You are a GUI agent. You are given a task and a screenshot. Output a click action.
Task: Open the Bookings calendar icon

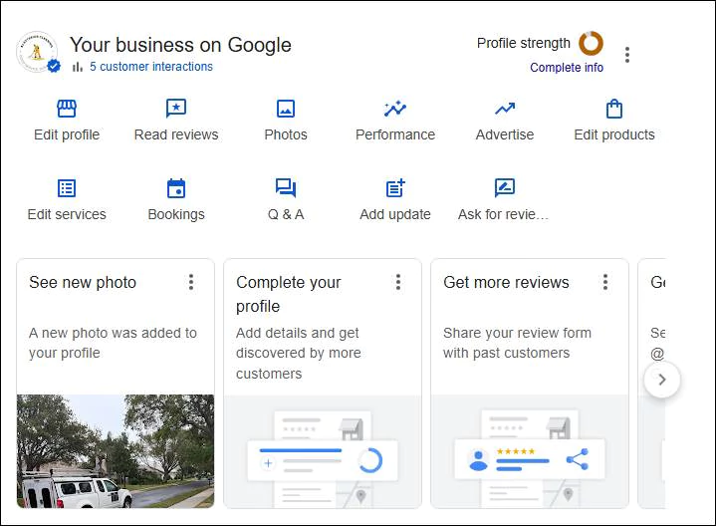(176, 188)
